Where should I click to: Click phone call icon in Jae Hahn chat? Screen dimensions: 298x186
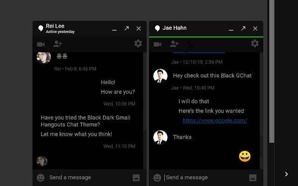click(x=190, y=44)
